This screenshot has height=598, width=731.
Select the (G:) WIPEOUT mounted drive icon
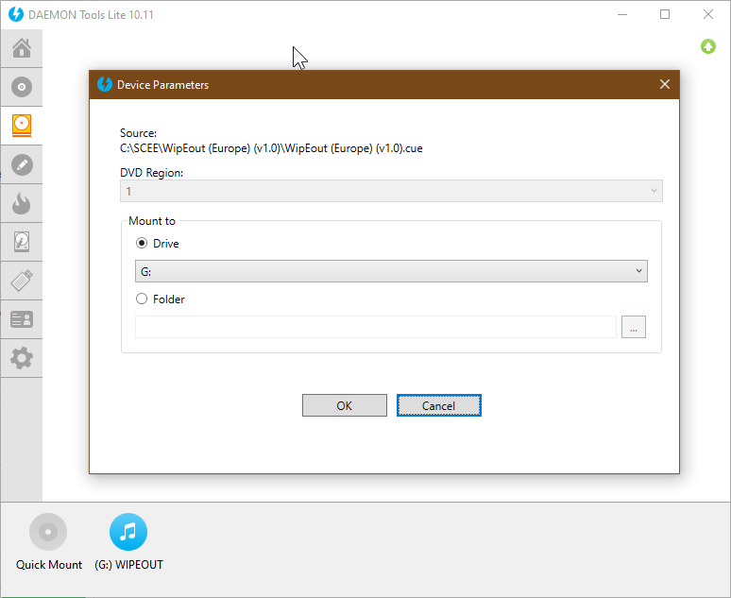pyautogui.click(x=128, y=532)
